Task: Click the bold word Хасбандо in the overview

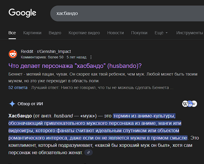Action: click(20, 116)
